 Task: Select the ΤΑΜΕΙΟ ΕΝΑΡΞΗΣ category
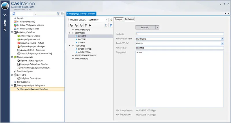click(x=82, y=30)
